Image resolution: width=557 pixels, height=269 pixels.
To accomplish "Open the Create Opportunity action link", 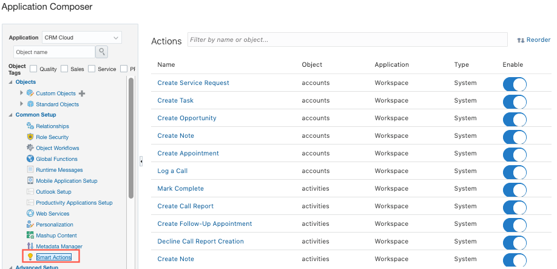I will pos(186,118).
